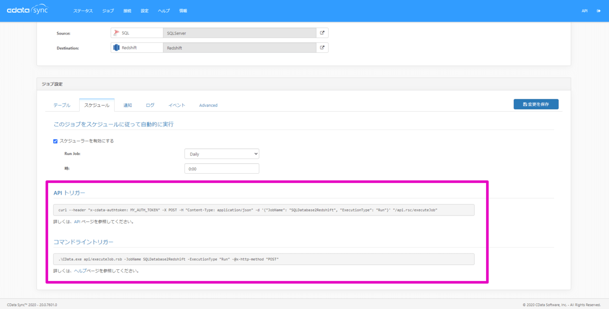Screen dimensions: 609x309
Task: Open Source connection external link icon
Action: click(322, 33)
